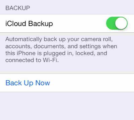
Task: Click the word 'Backup' in the iCloud row
Action: pos(41,24)
